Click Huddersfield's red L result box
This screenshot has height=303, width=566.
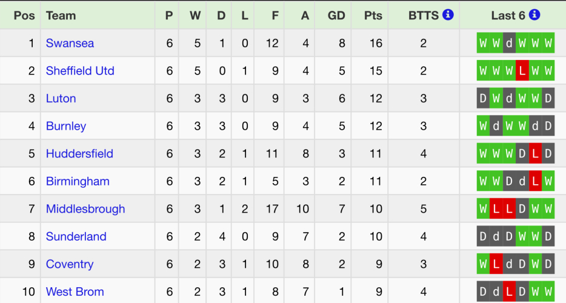[x=535, y=154]
